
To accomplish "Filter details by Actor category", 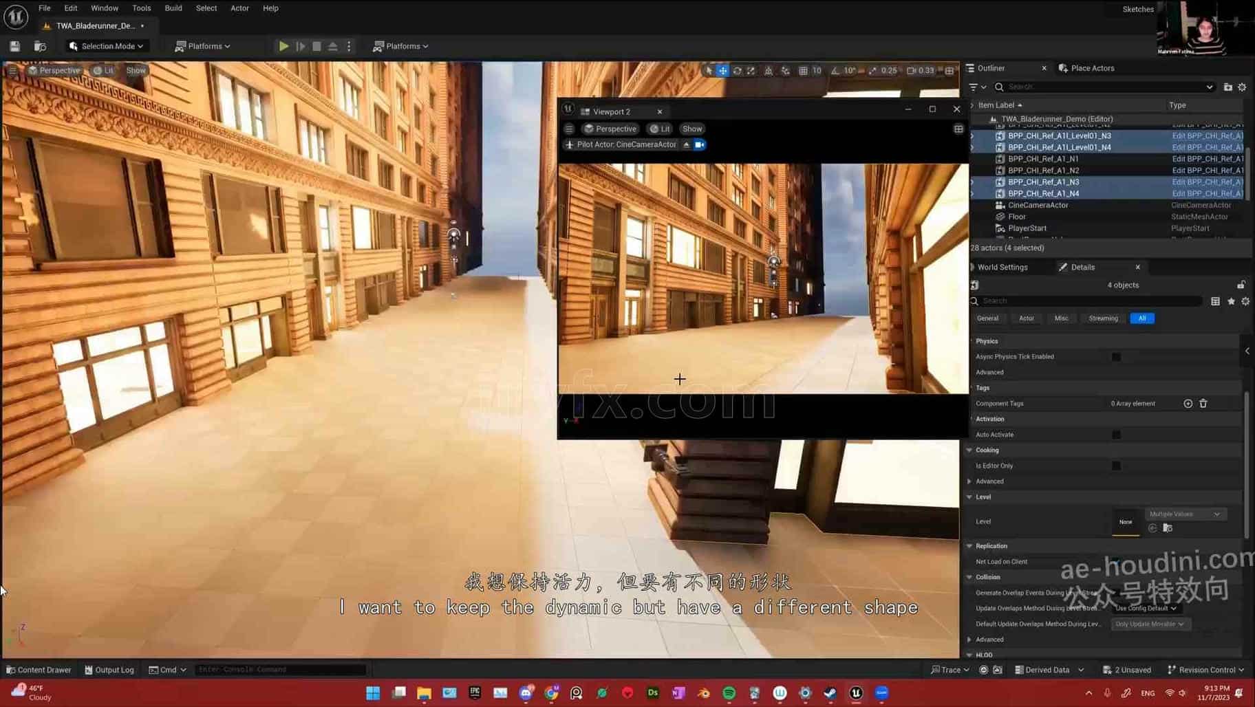I will tap(1026, 318).
